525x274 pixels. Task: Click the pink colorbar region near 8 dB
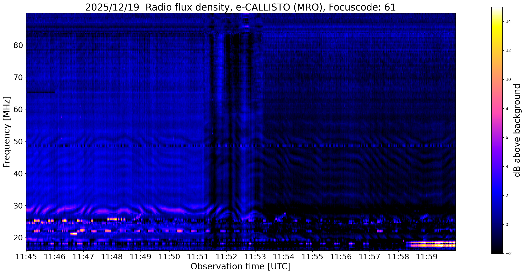pos(497,109)
